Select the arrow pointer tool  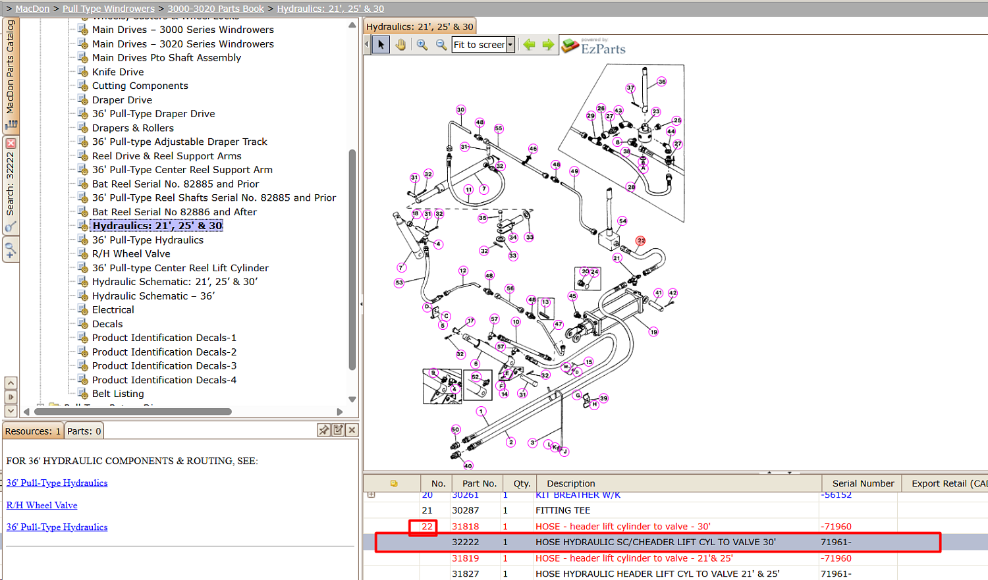(381, 45)
